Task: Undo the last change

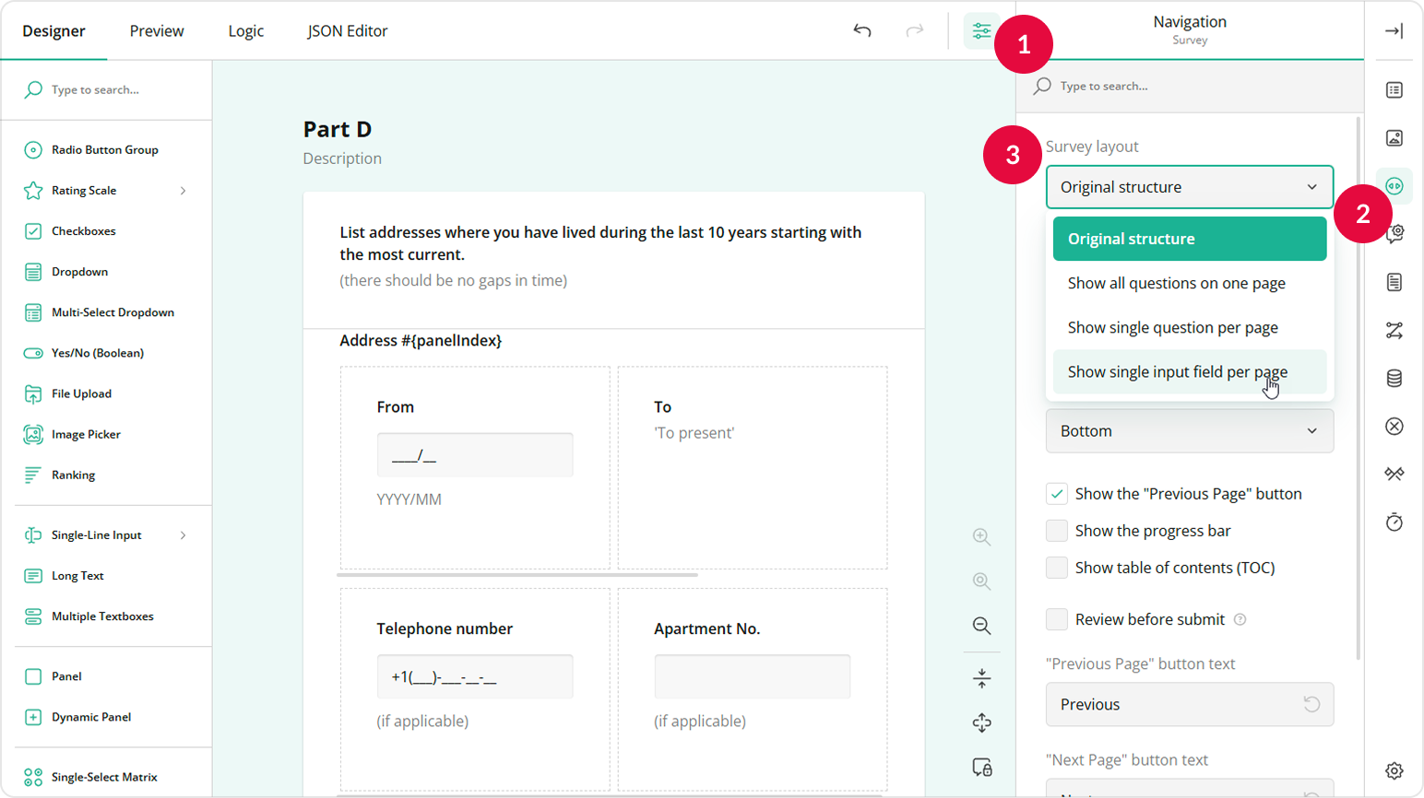Action: pyautogui.click(x=861, y=30)
